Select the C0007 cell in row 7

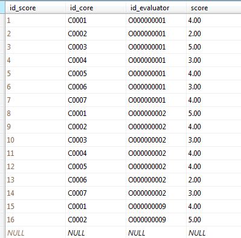[x=95, y=100]
